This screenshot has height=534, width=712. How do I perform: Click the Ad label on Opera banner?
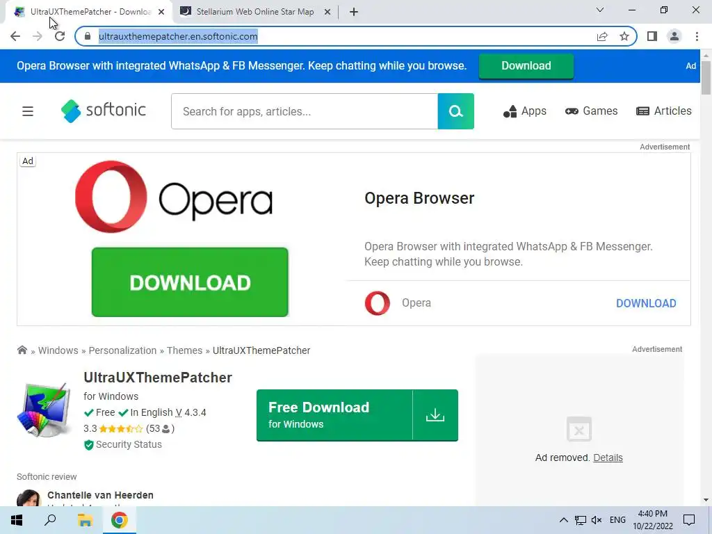tap(28, 161)
